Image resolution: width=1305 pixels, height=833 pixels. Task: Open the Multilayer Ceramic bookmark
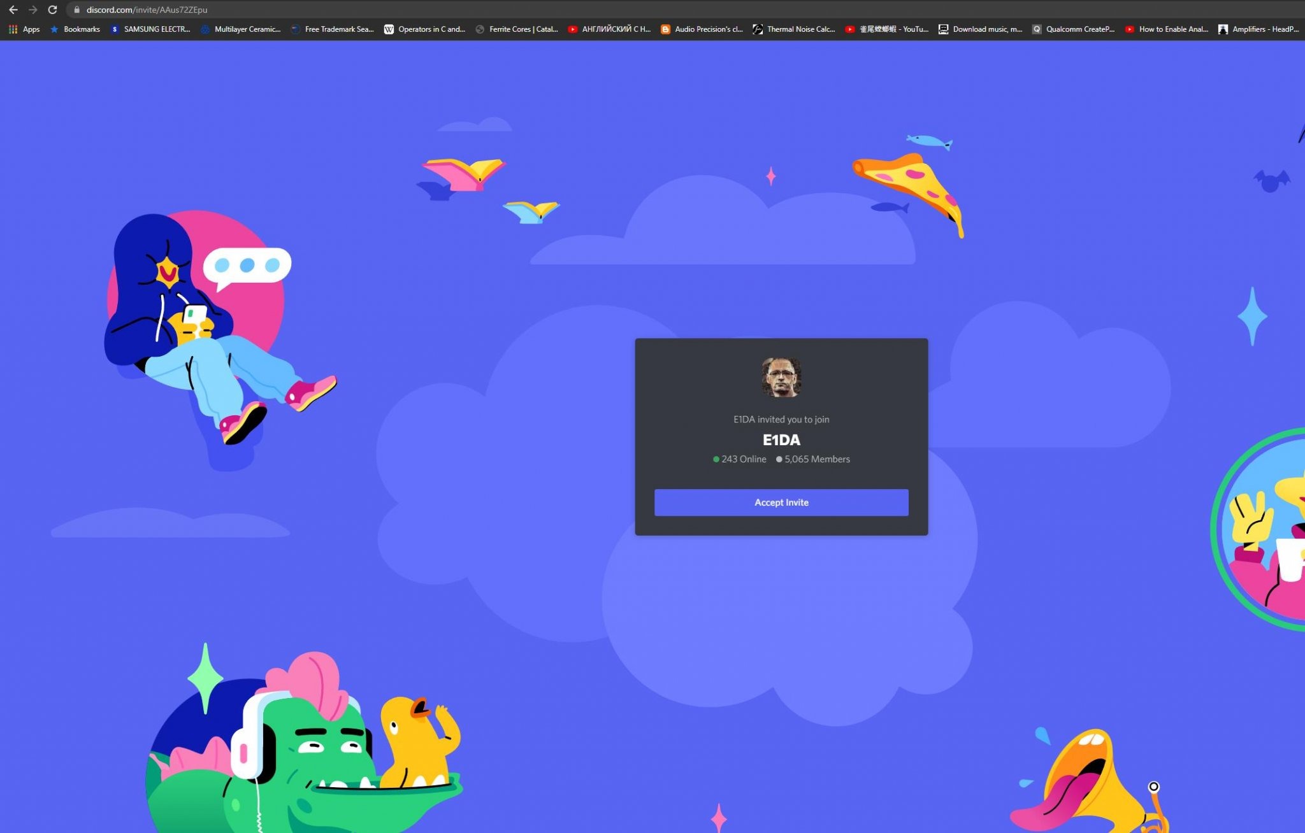pyautogui.click(x=241, y=29)
